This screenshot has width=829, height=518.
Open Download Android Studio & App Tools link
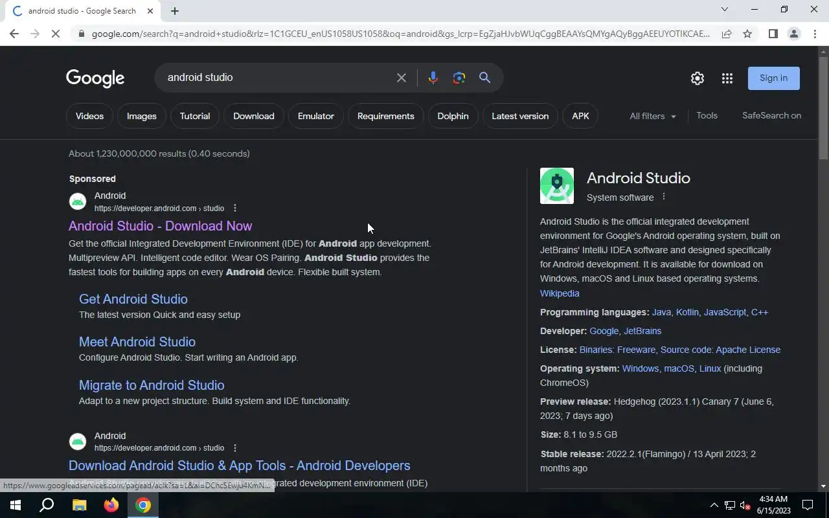pyautogui.click(x=240, y=466)
